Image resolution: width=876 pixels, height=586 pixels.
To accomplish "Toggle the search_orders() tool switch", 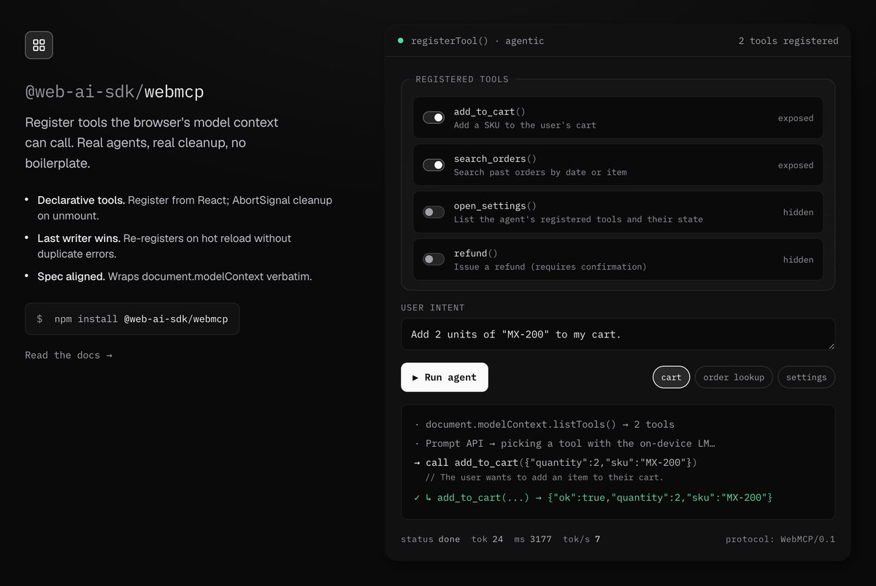I will pyautogui.click(x=434, y=165).
